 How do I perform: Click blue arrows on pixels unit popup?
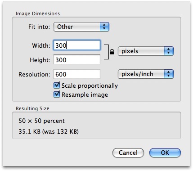point(169,51)
